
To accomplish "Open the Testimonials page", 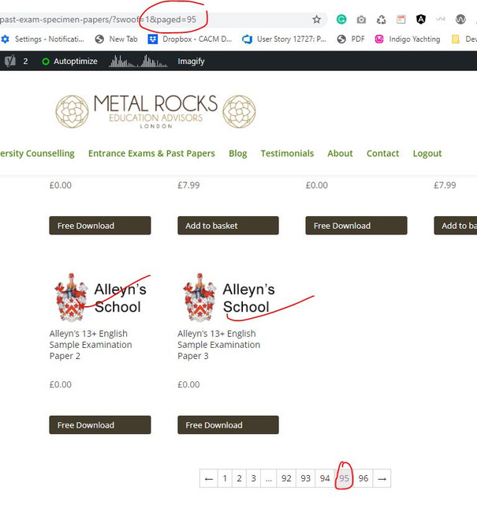I will (x=287, y=153).
